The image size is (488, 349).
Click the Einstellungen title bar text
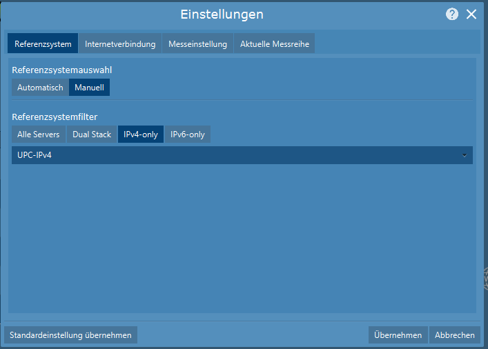(222, 14)
